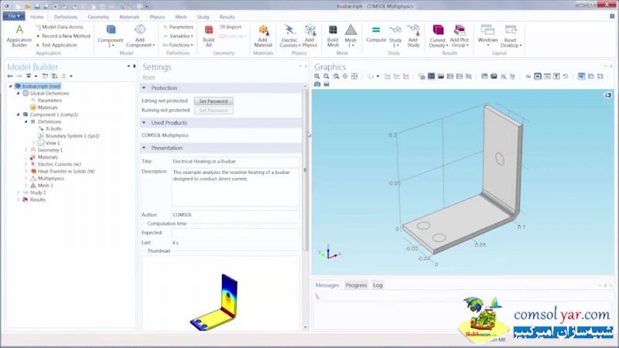Run the Compute study button

376,36
